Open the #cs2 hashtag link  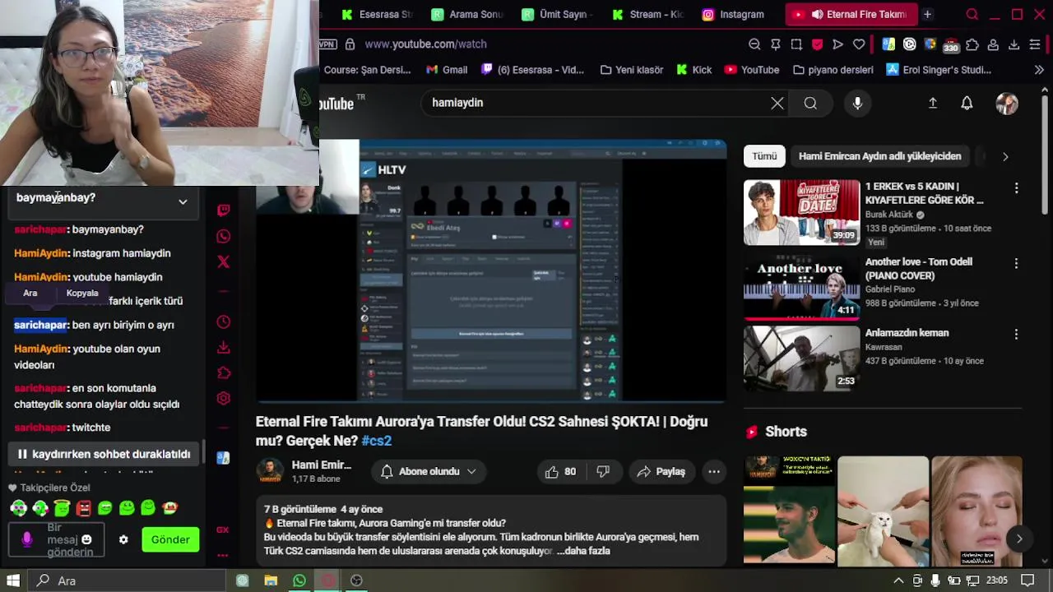376,441
